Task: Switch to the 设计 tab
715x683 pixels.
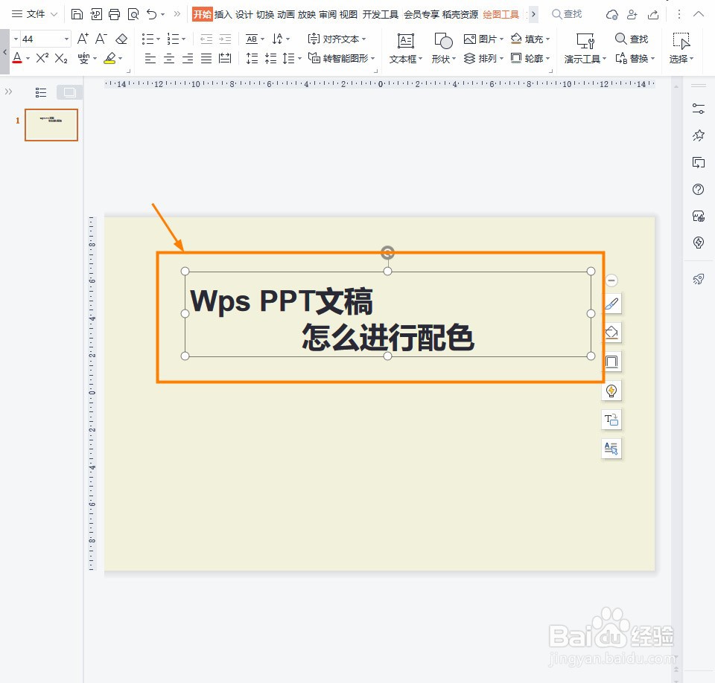Action: pos(244,15)
